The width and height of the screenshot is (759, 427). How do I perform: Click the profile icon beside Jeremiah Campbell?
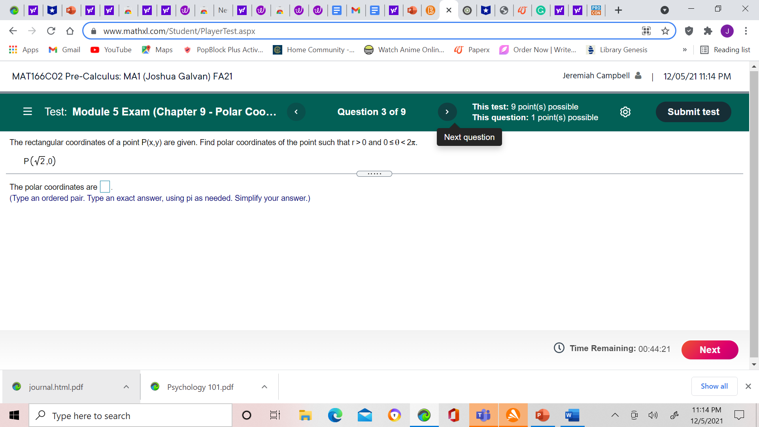[x=638, y=76]
